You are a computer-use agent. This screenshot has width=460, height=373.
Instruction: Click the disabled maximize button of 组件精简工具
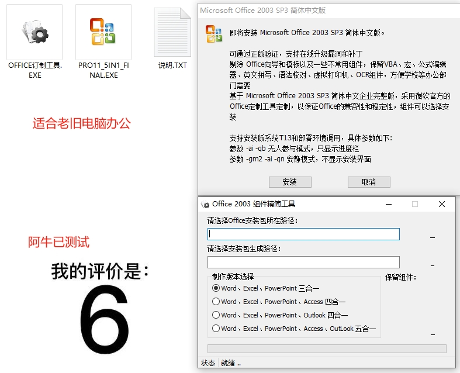click(x=415, y=204)
